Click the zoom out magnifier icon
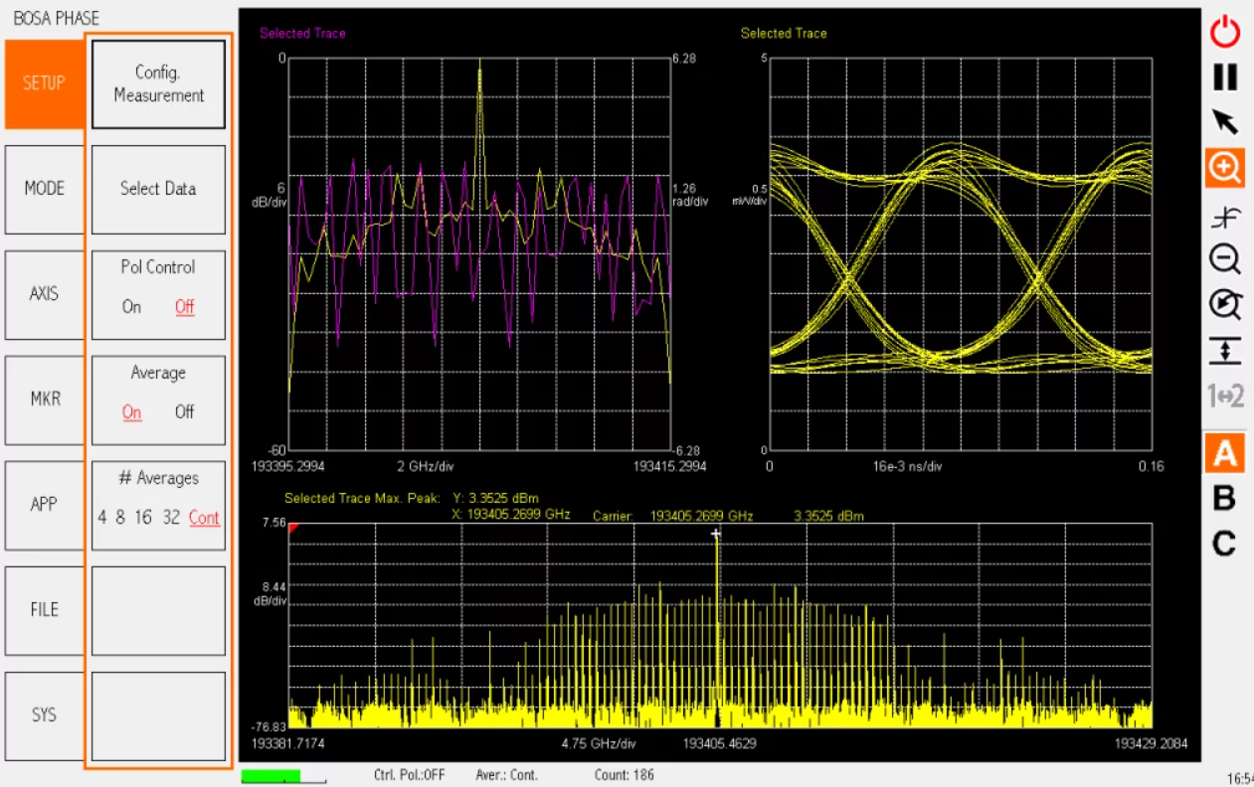The image size is (1254, 787). pos(1224,259)
